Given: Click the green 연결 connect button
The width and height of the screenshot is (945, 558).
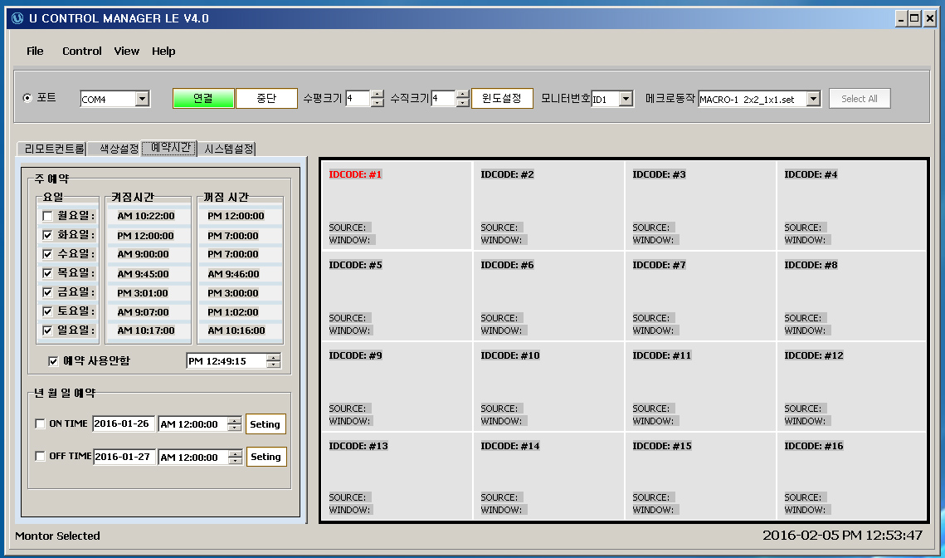Looking at the screenshot, I should point(203,98).
